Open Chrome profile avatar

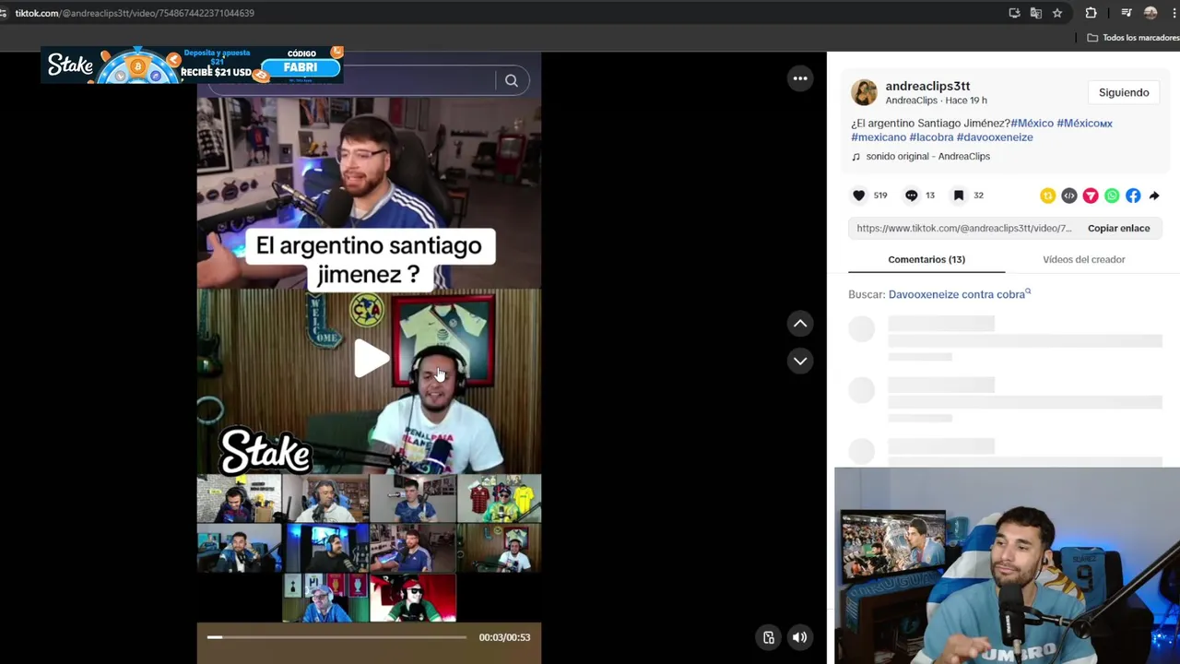click(x=1150, y=13)
